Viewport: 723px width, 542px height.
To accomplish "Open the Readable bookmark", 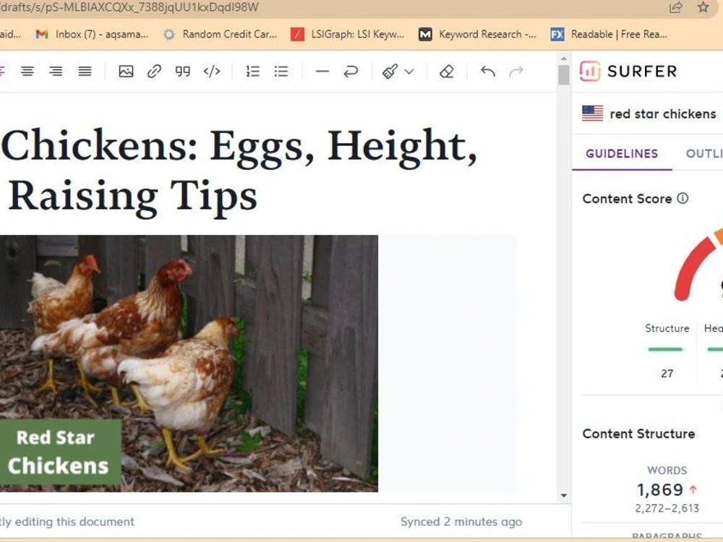I will click(x=609, y=34).
